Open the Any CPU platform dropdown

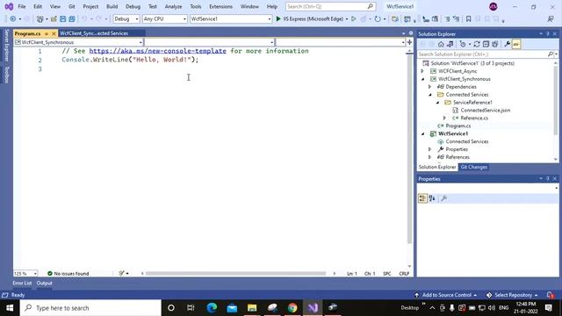coord(164,18)
